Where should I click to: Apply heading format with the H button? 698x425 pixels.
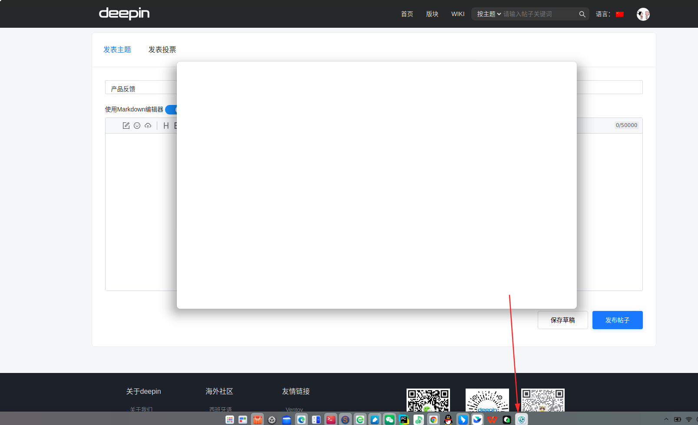point(166,125)
